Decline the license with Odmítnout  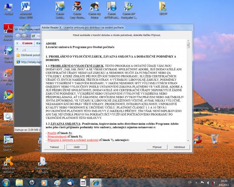click(179, 147)
